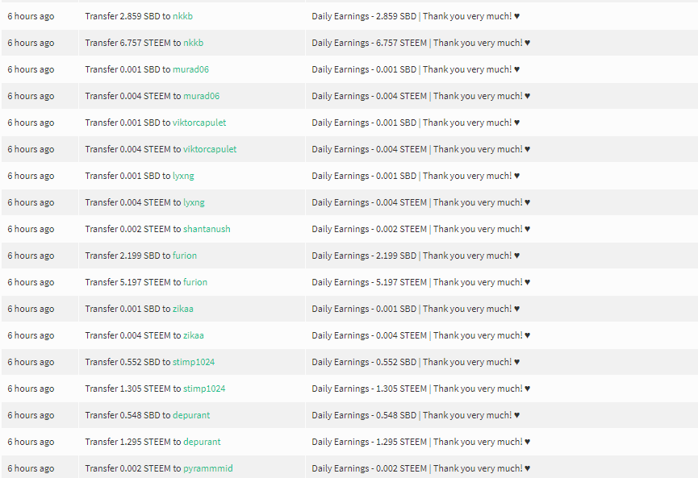Open nkkb link in 2.859 SBD transfer

tap(182, 16)
